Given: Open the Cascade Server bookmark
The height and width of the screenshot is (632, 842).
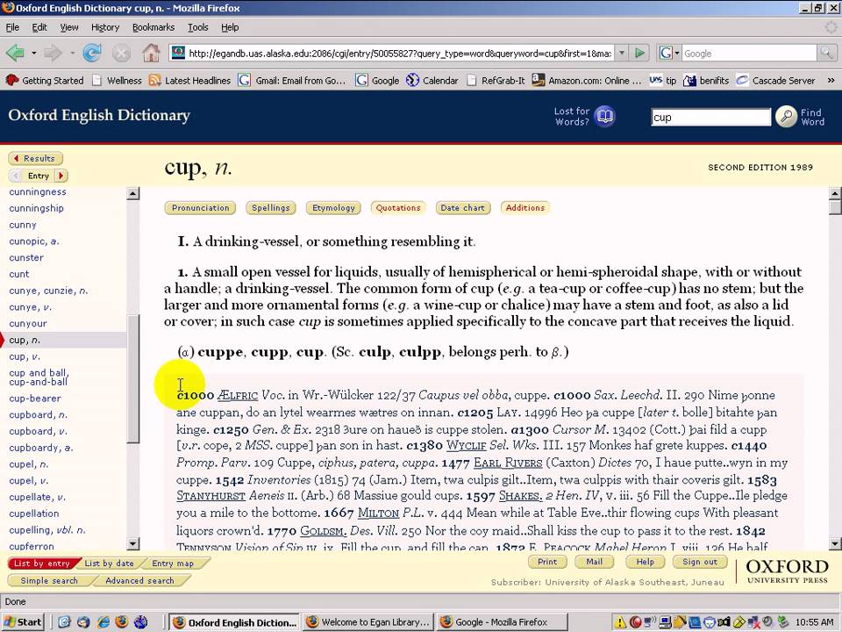Looking at the screenshot, I should coord(776,81).
